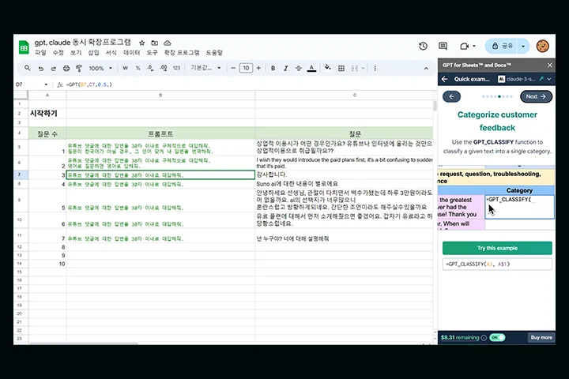The image size is (569, 379).
Task: Open the version history clock icon
Action: (x=423, y=46)
